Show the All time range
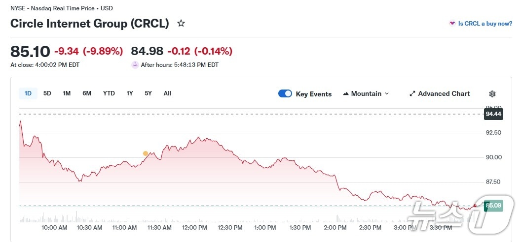Viewport: 522px width, 242px height. [x=167, y=93]
